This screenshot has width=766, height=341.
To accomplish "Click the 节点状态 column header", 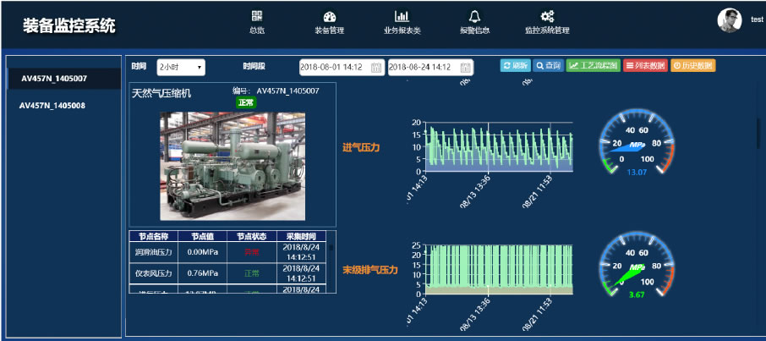I will (x=252, y=236).
